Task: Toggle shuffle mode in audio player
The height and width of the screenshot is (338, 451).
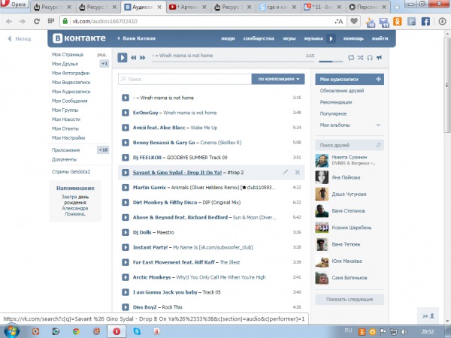Action: tap(360, 58)
